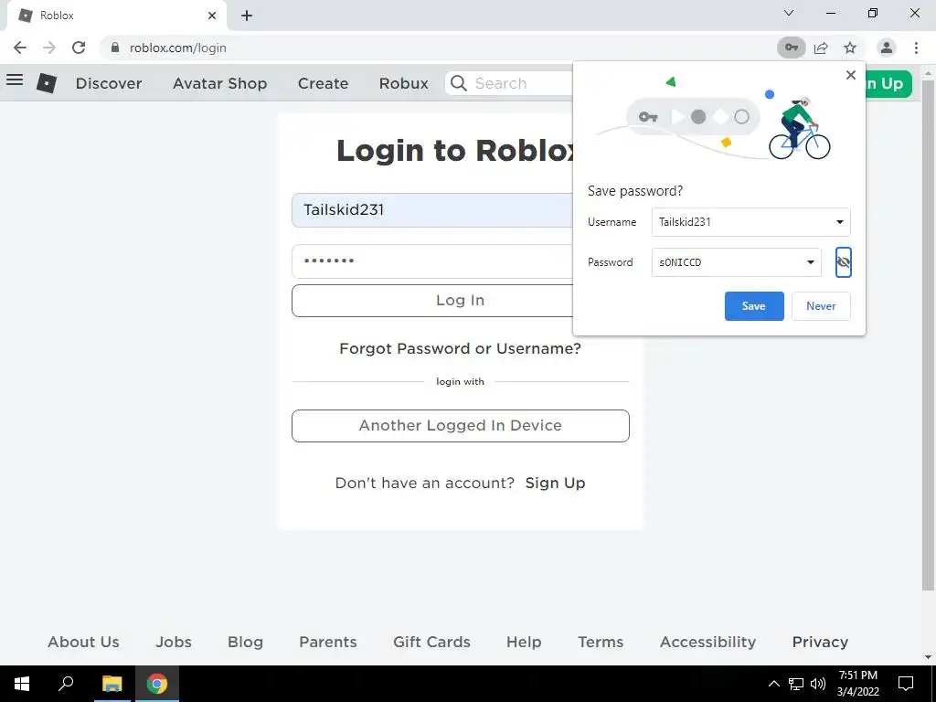Toggle password visibility eye icon
This screenshot has height=702, width=936.
tap(843, 262)
